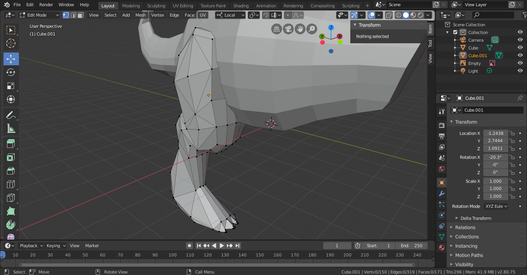This screenshot has width=527, height=275.
Task: Click the End frame field
Action: coord(412,246)
